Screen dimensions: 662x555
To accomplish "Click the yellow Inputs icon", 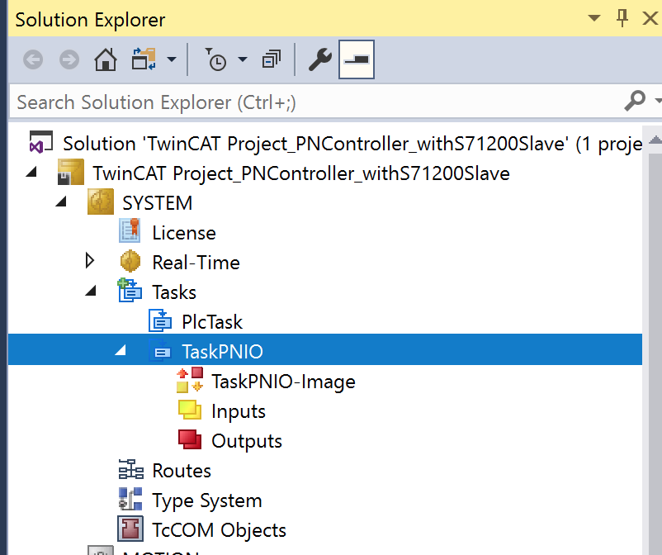I will [190, 410].
